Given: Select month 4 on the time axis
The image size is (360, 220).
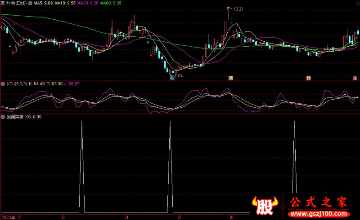Looking at the screenshot, I should point(127,217).
